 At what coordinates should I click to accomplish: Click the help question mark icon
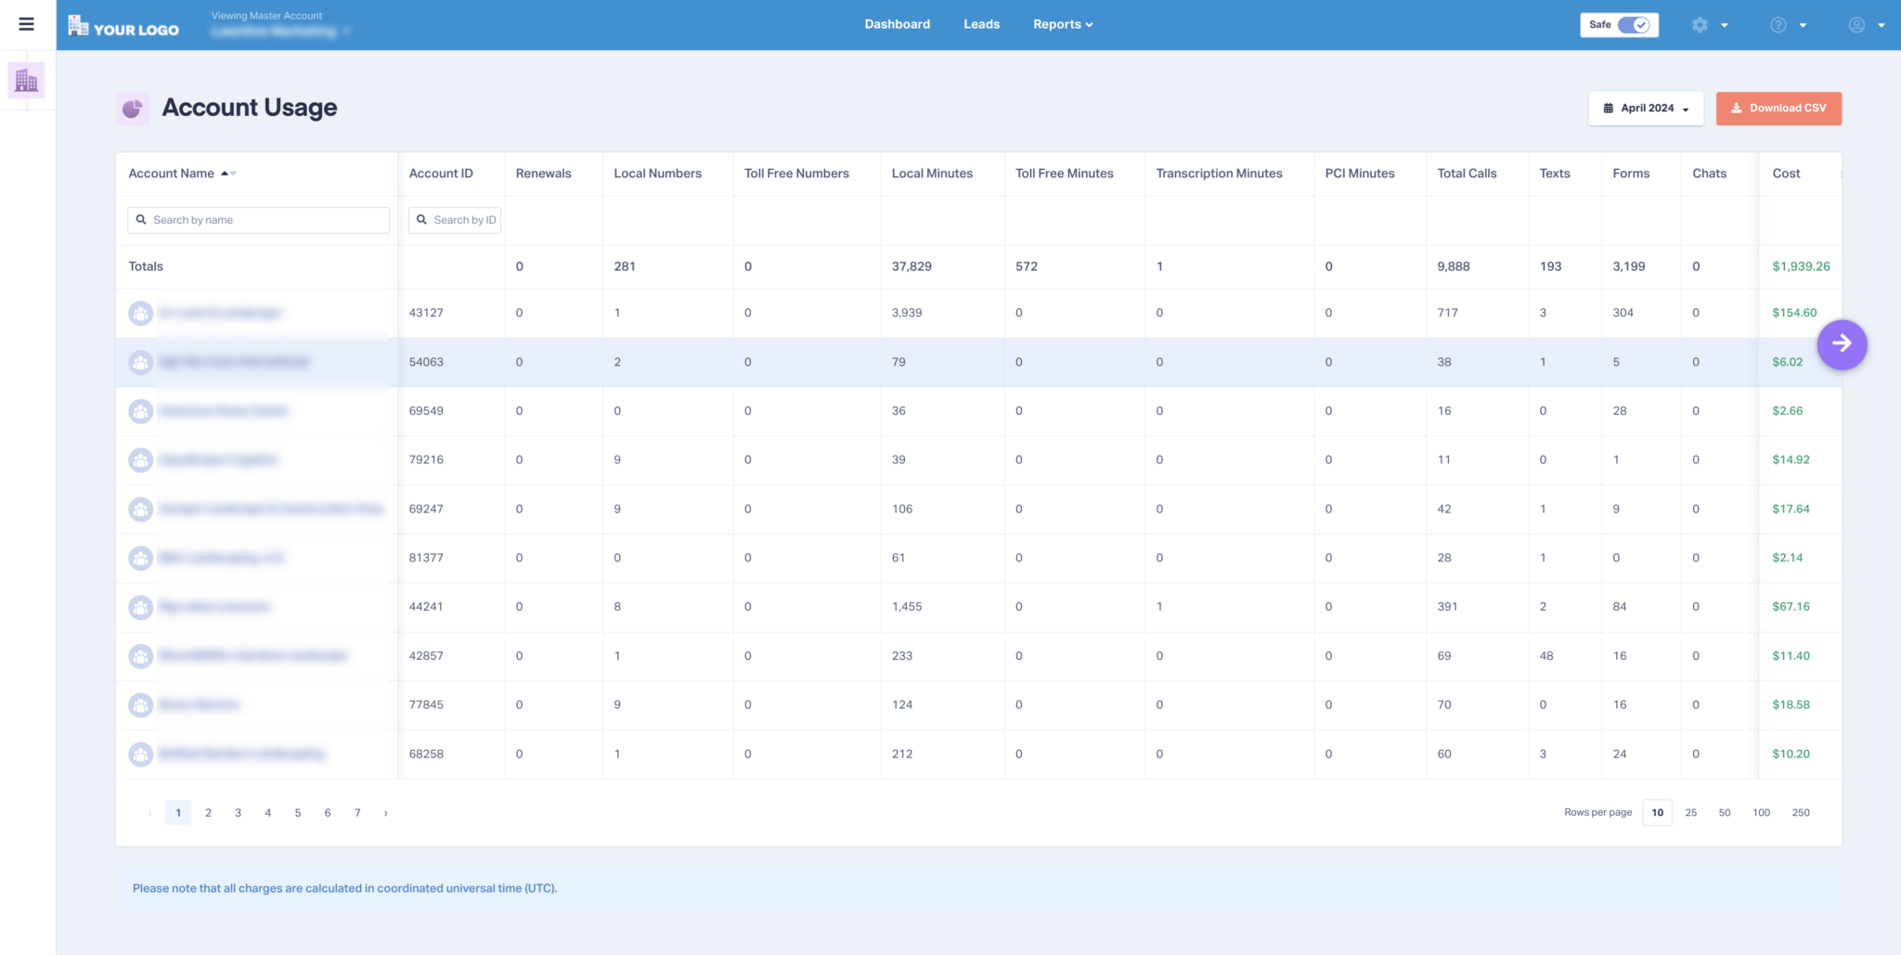(1778, 24)
